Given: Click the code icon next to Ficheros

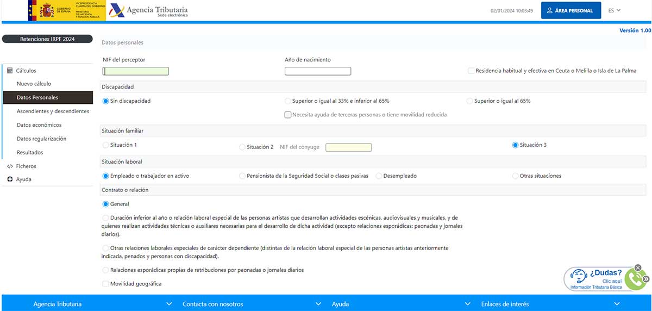Looking at the screenshot, I should click(x=10, y=166).
